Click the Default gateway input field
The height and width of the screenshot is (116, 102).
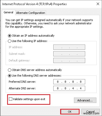tap(69, 60)
